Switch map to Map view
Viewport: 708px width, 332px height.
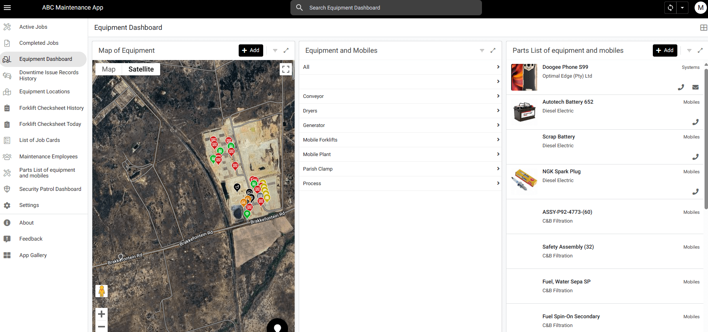[x=109, y=69]
